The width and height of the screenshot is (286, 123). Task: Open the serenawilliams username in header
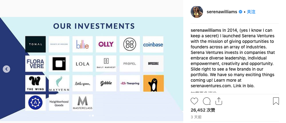tap(222, 12)
